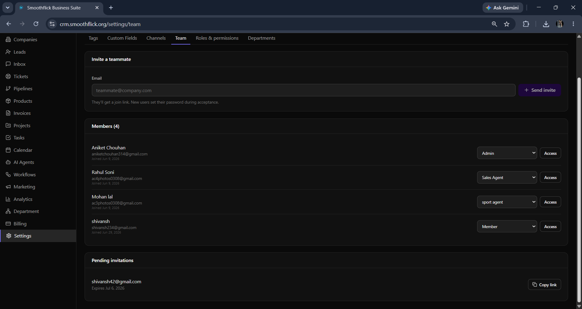The height and width of the screenshot is (309, 582).
Task: Open Inbox via its chat icon
Action: click(x=8, y=64)
